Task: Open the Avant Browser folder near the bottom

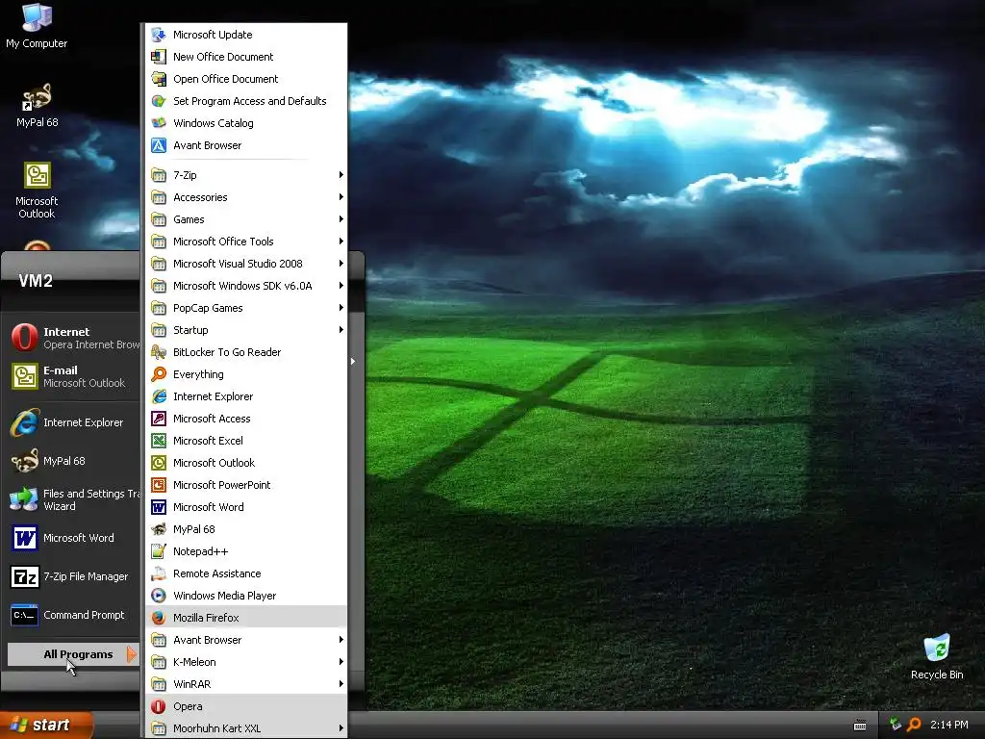Action: pyautogui.click(x=246, y=640)
